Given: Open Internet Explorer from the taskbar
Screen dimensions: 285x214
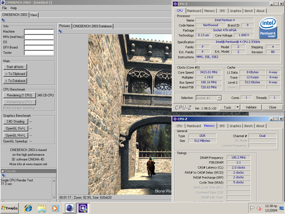Looking at the screenshot, I should click(x=28, y=208).
